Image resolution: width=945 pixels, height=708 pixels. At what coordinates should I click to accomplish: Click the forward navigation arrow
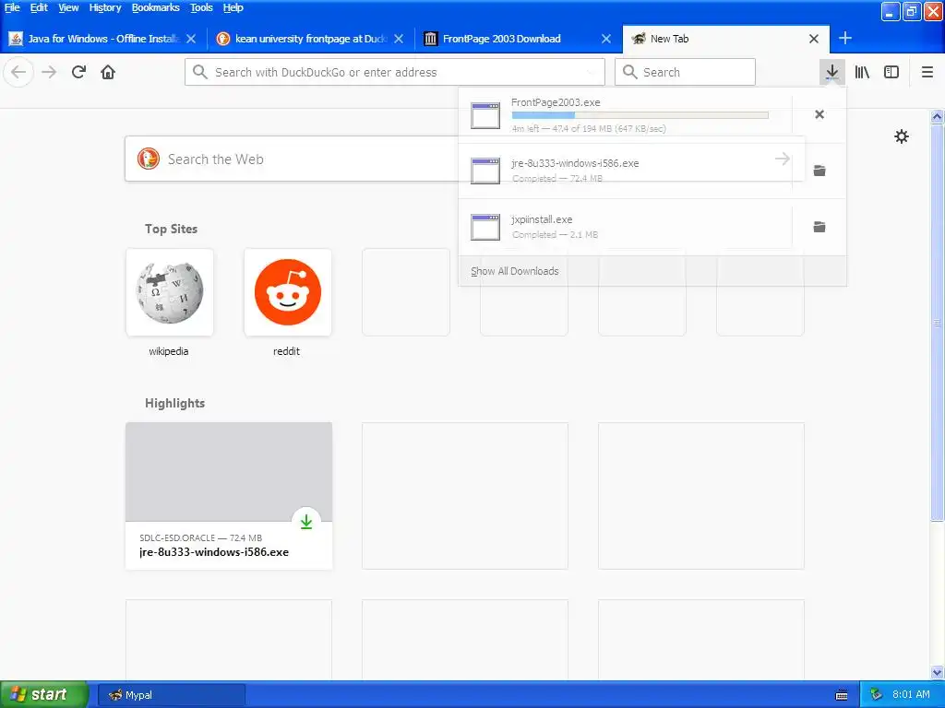point(49,72)
